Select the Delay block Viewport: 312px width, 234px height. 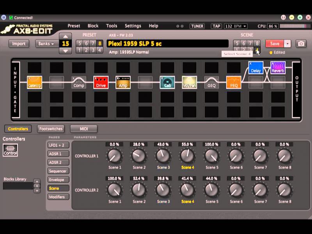(256, 67)
